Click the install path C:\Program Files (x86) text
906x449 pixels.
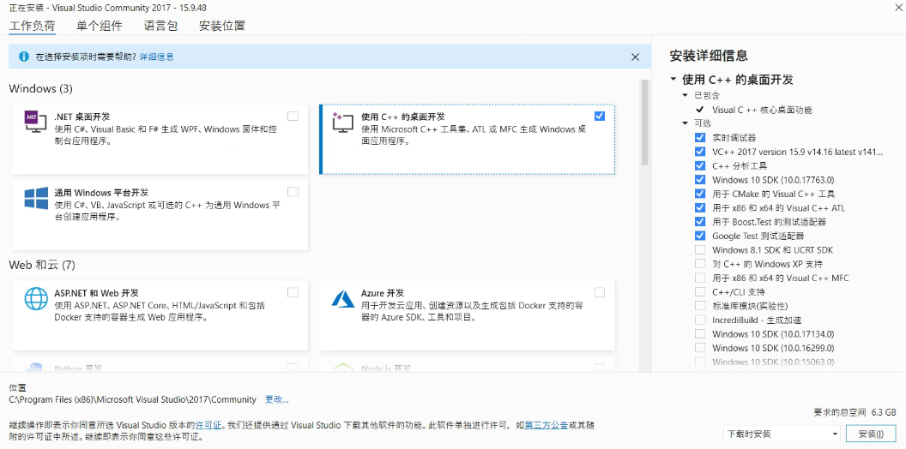click(x=132, y=399)
